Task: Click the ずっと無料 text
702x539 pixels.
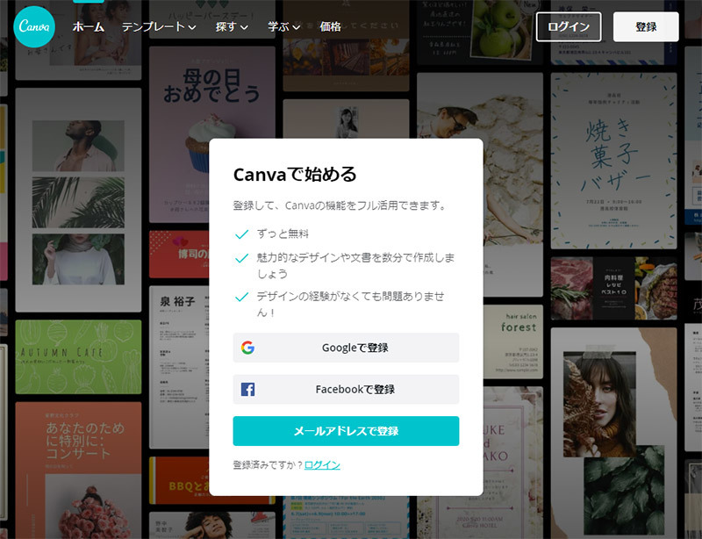Action: [283, 234]
